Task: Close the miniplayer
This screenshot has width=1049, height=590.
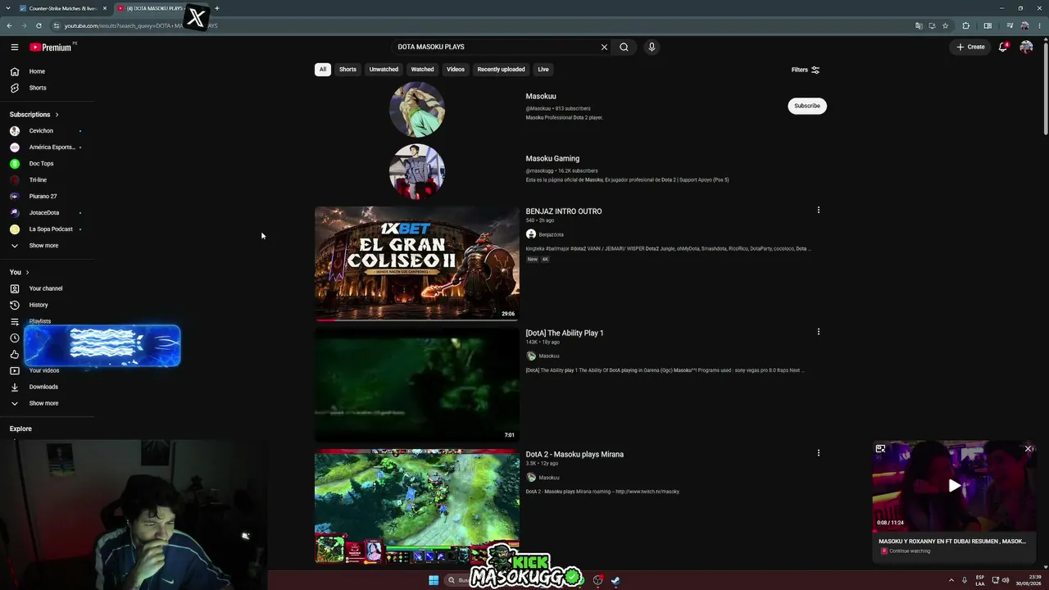Action: coord(1028,448)
